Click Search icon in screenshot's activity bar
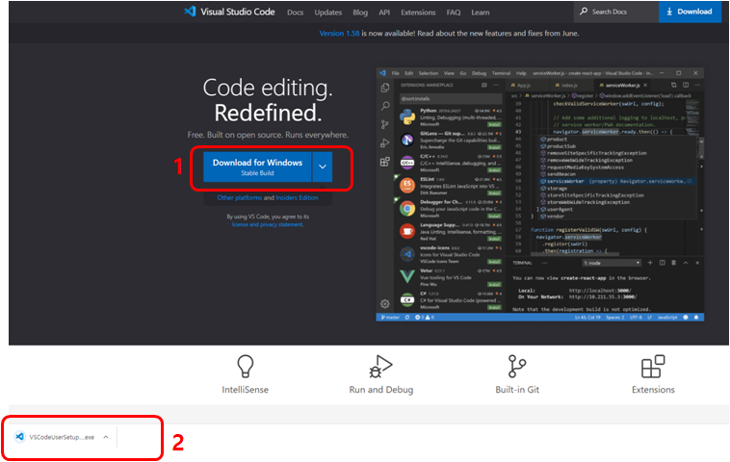The width and height of the screenshot is (730, 462). pyautogui.click(x=385, y=106)
